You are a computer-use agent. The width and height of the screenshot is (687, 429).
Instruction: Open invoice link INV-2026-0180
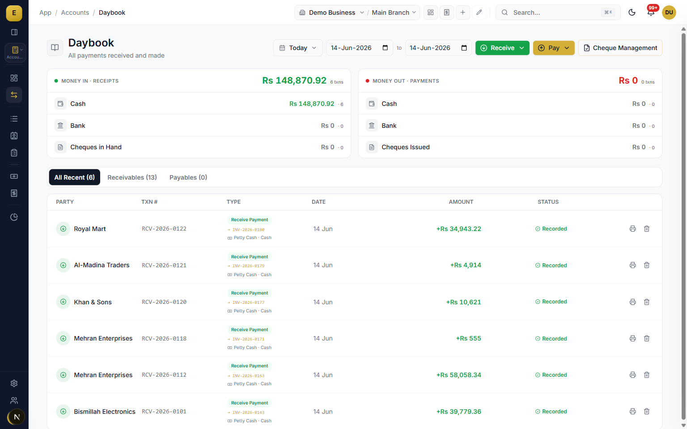(x=248, y=230)
